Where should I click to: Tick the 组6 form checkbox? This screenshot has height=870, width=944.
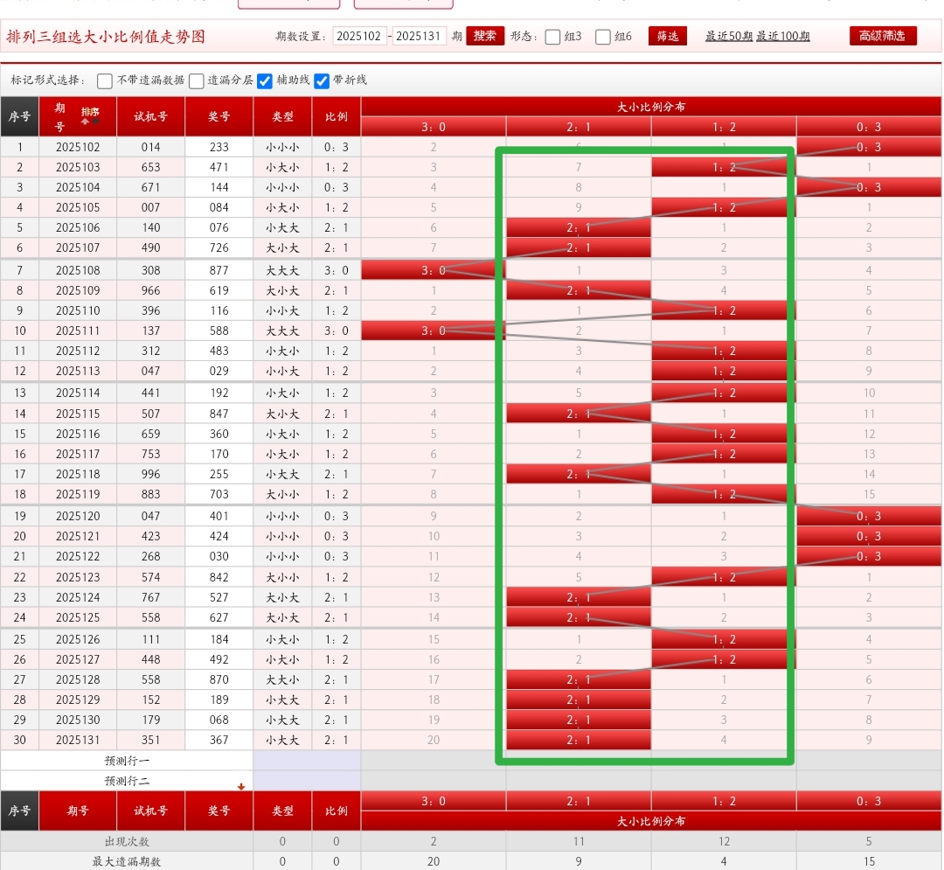pos(603,37)
